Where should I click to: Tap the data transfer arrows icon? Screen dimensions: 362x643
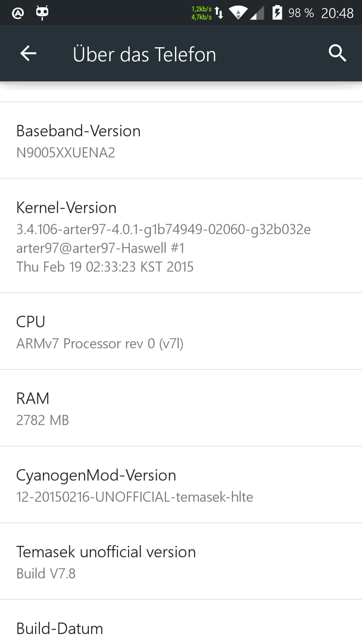click(x=219, y=13)
